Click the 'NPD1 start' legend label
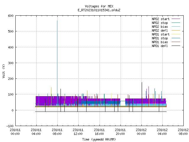Viewport: 189px width, 142px height. coord(161,34)
